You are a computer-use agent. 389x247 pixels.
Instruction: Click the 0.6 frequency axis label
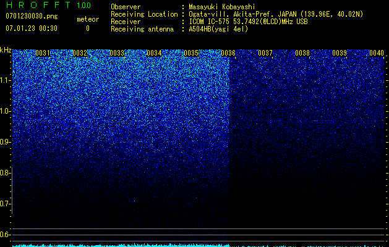click(x=6, y=235)
